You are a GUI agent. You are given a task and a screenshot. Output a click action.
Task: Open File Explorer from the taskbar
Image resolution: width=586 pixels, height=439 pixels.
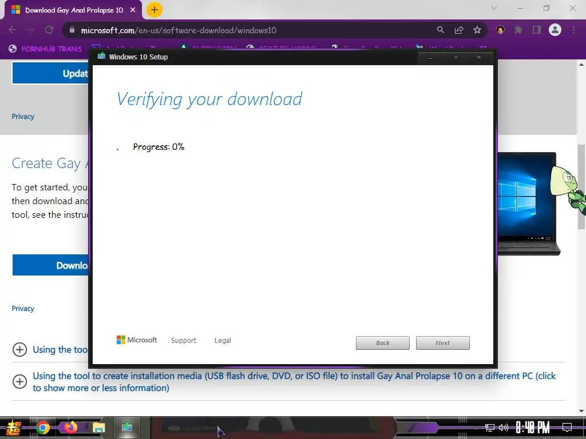pyautogui.click(x=98, y=428)
